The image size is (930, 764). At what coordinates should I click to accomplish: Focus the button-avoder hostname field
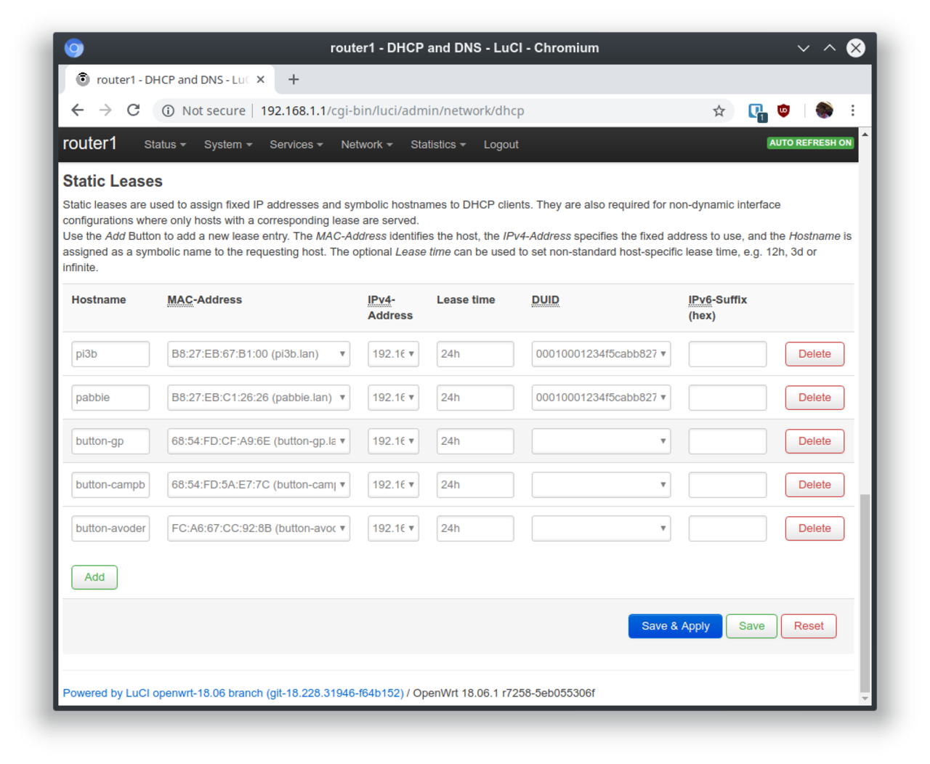[110, 528]
